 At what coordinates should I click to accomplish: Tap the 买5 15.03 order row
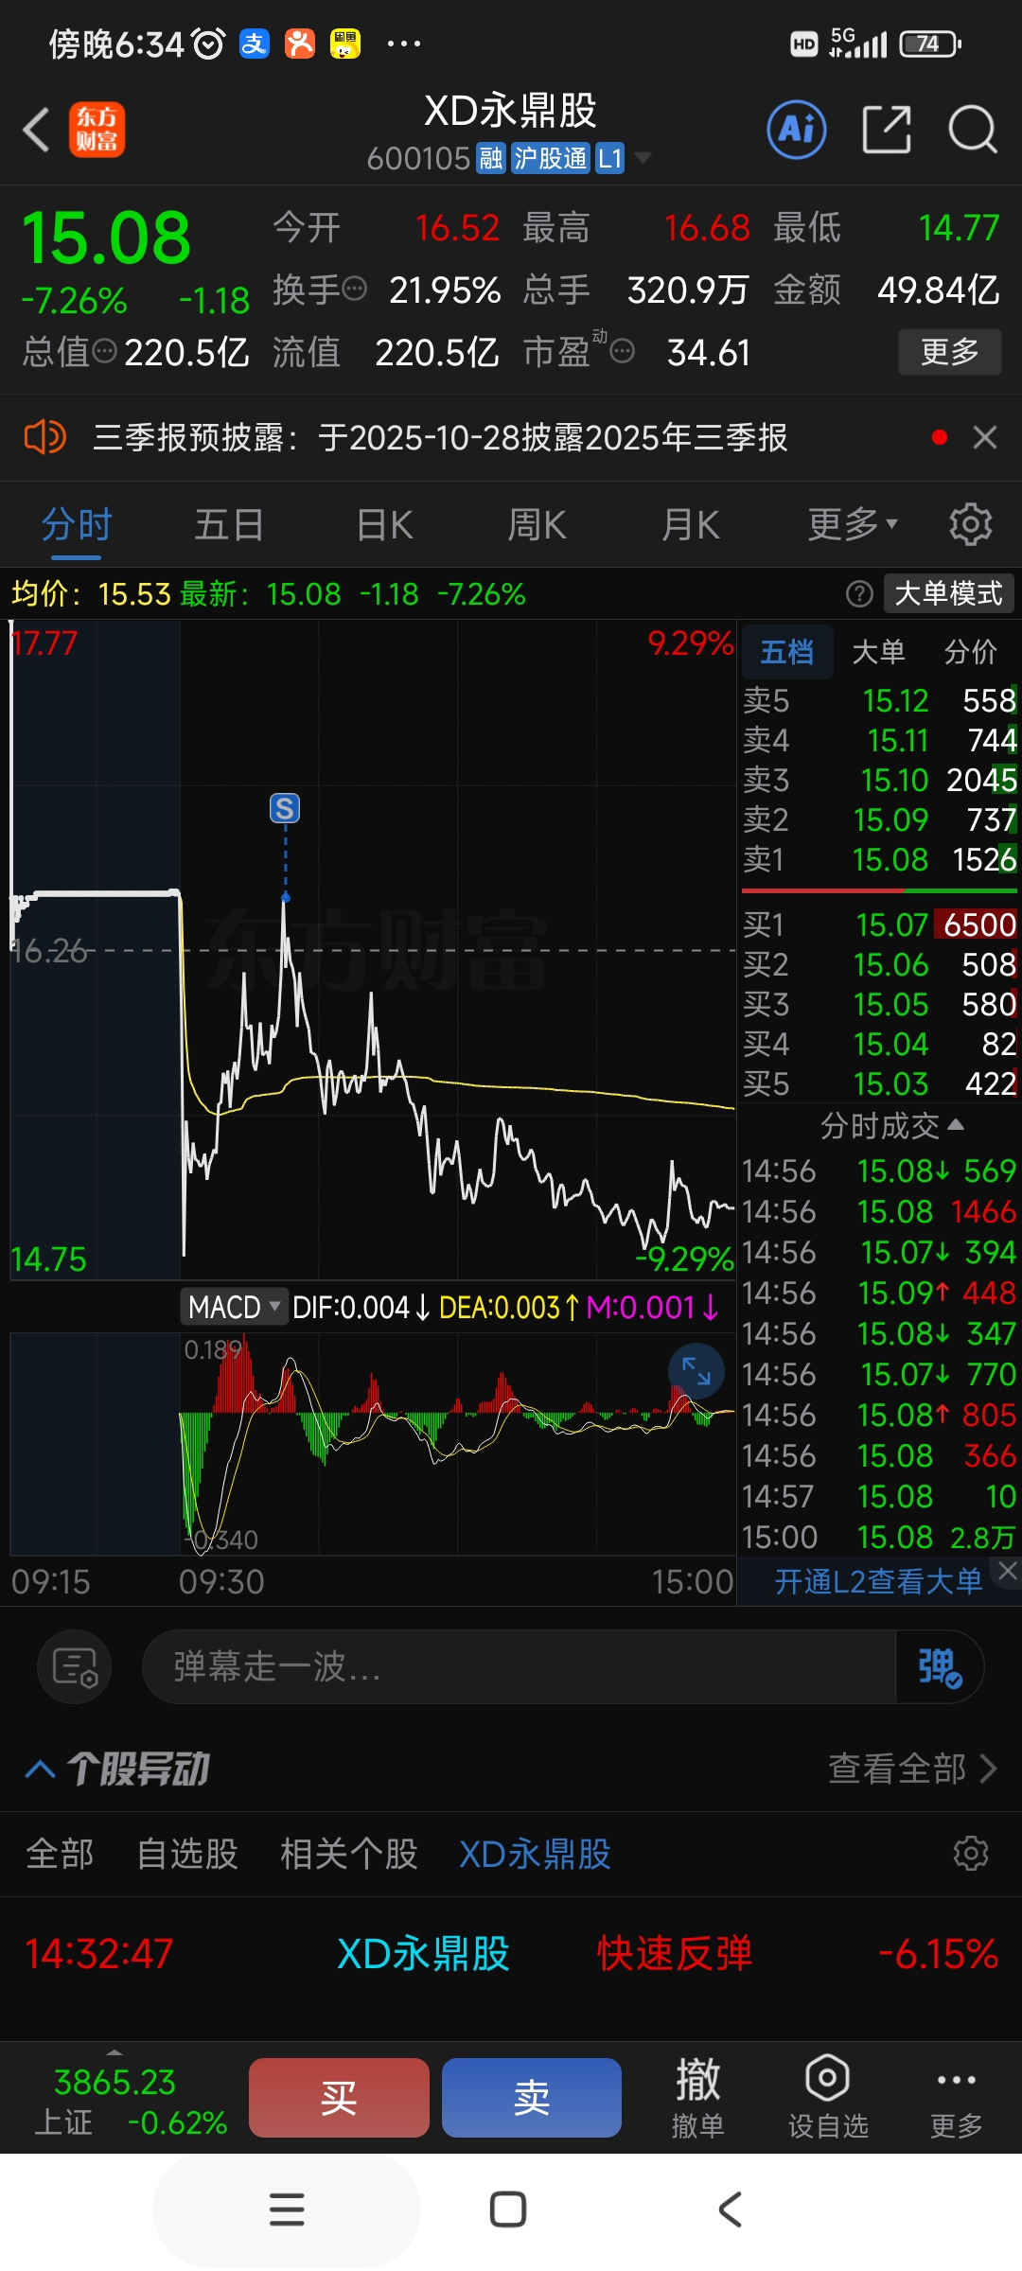click(x=879, y=1083)
